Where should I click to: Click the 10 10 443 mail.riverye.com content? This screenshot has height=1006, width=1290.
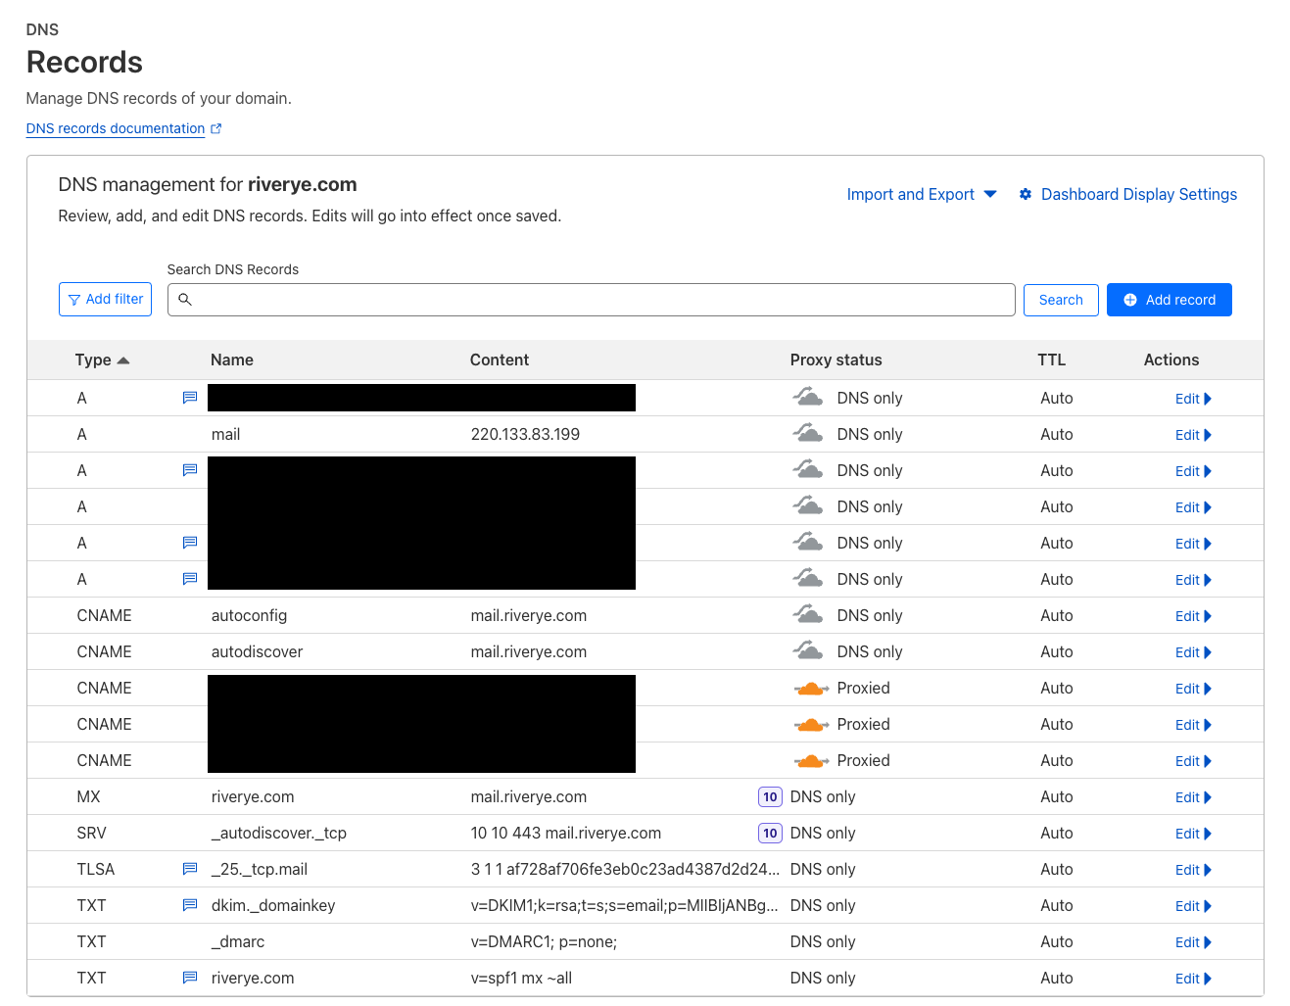[566, 833]
